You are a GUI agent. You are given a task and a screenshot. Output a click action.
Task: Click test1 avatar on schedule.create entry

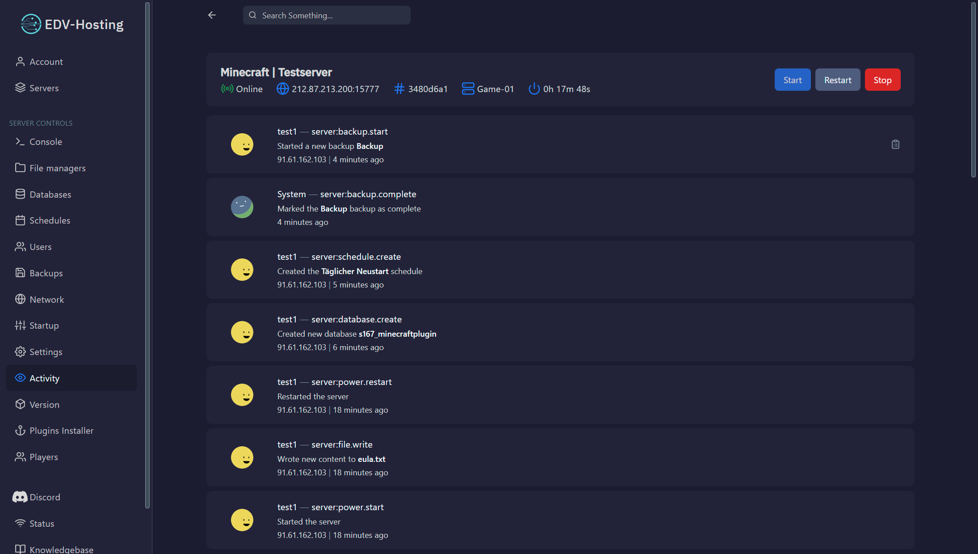242,270
